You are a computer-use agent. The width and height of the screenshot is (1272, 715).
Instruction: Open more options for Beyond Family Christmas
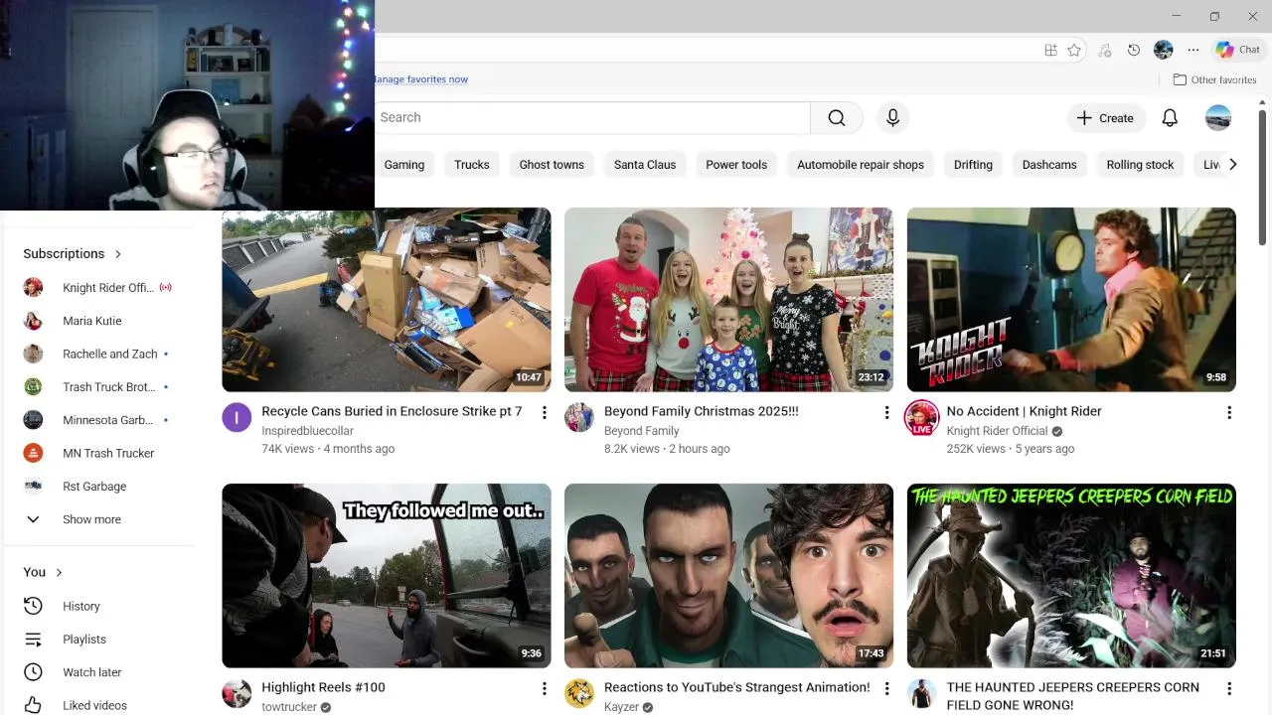tap(886, 412)
